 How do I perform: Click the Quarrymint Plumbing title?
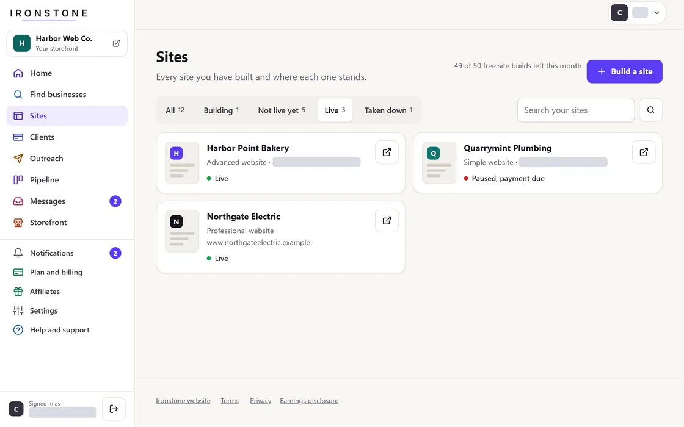click(x=508, y=148)
